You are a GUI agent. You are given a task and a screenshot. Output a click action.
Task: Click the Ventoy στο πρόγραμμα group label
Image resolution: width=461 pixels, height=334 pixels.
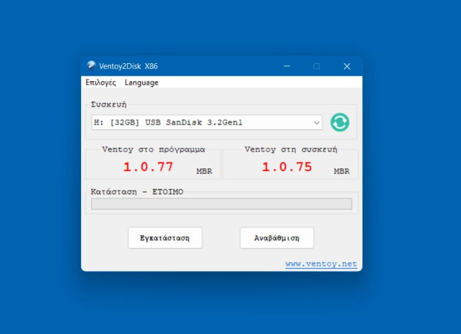tap(154, 149)
